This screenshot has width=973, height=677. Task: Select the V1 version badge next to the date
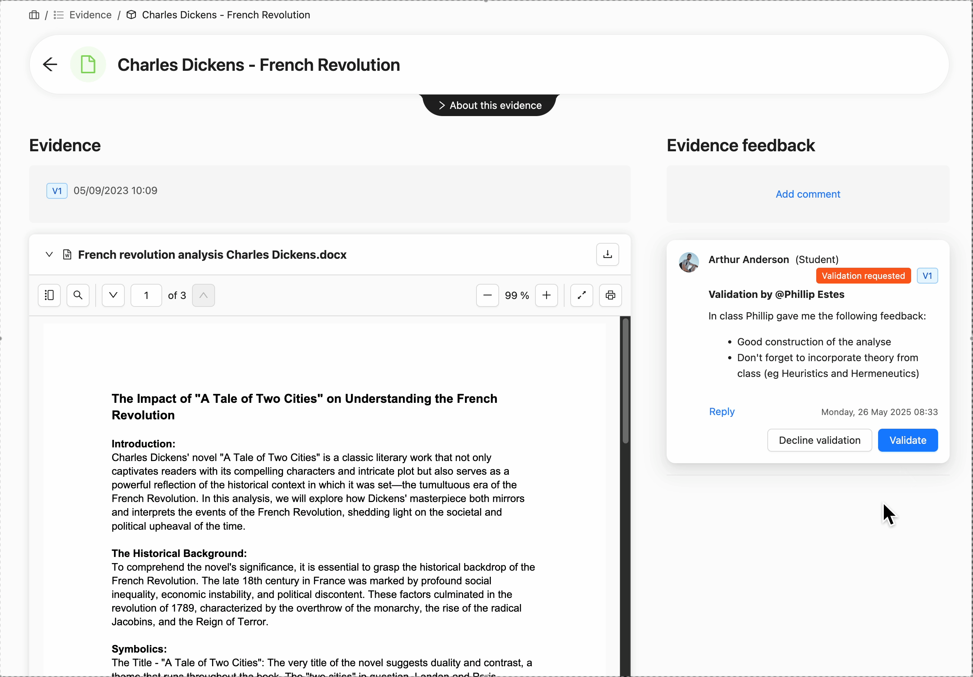click(x=57, y=190)
